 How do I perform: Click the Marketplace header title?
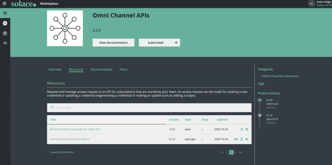click(x=49, y=4)
